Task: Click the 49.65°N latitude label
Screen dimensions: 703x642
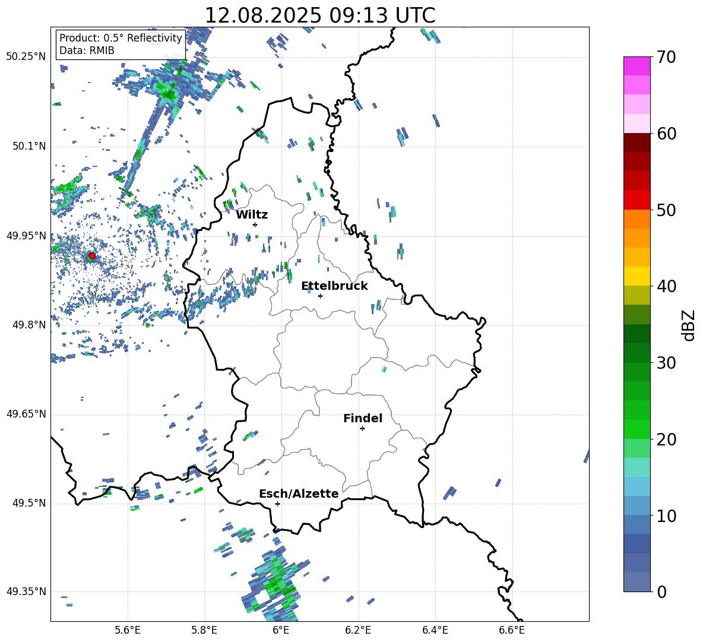Action: pos(26,414)
